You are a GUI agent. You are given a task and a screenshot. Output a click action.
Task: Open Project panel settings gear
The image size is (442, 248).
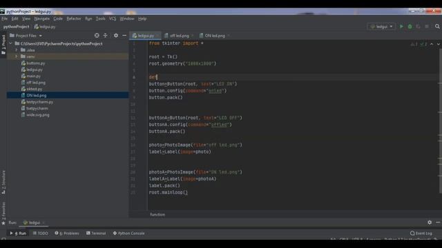(116, 35)
